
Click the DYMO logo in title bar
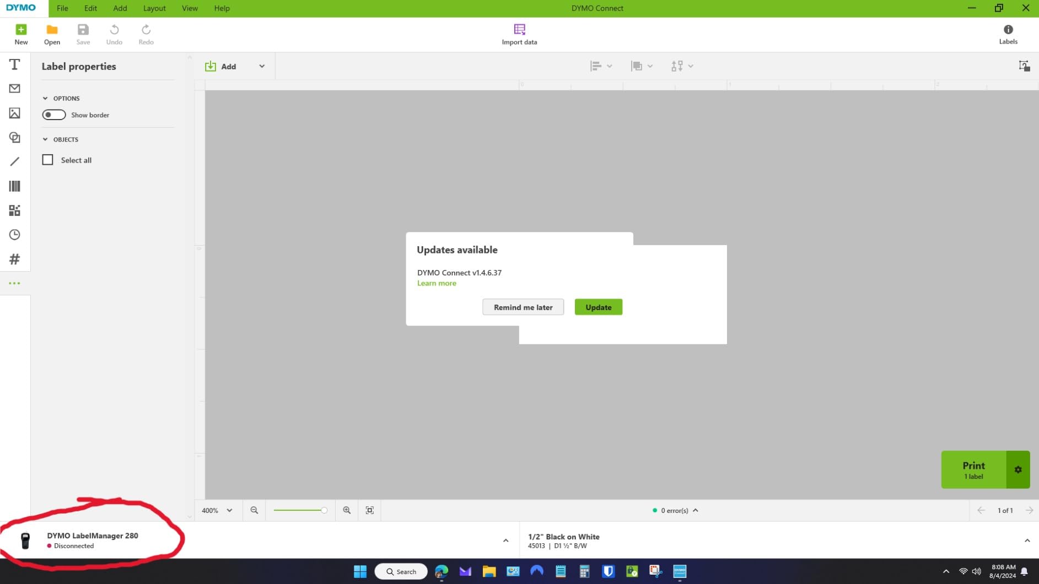[x=21, y=8]
